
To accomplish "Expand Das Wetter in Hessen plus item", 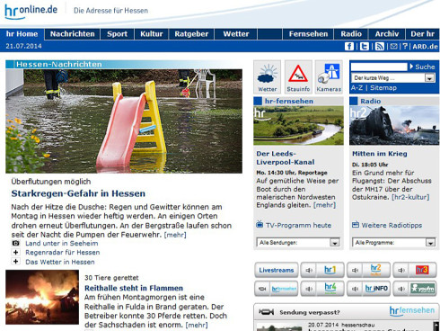I will (x=16, y=262).
